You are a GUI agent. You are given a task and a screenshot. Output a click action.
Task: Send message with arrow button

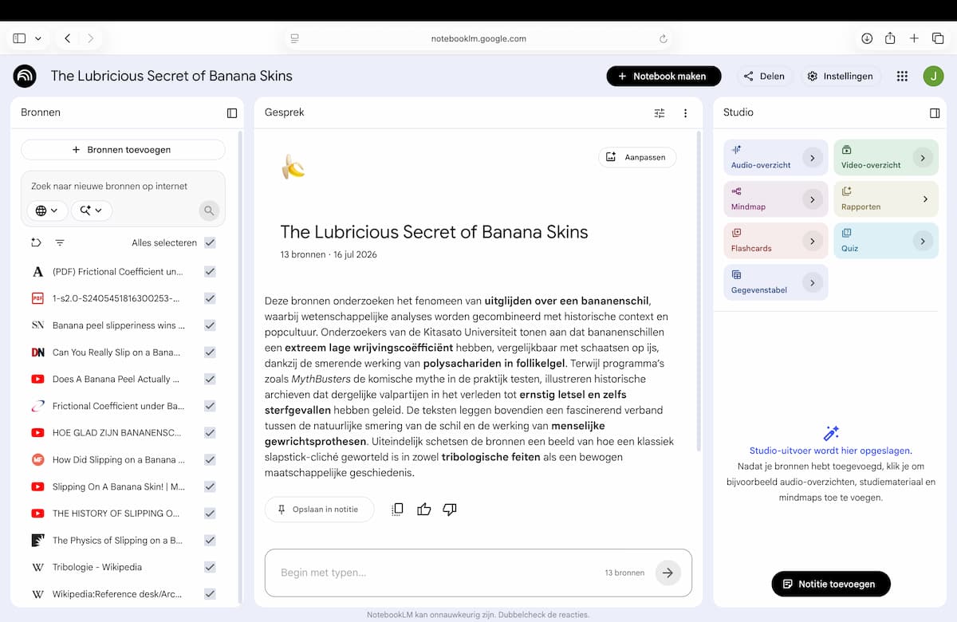click(668, 573)
